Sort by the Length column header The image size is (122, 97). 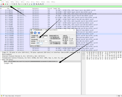(x=55, y=8)
